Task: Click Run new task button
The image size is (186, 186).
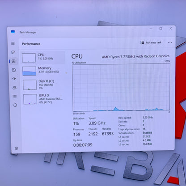Action: [x=151, y=42]
